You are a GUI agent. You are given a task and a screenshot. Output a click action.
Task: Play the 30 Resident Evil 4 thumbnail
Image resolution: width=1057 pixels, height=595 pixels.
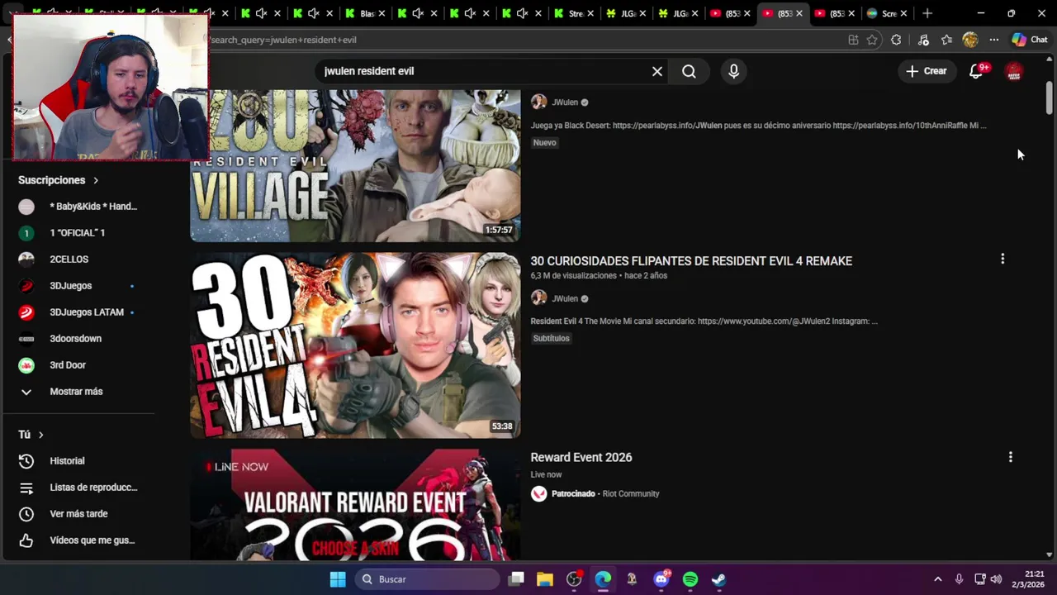[x=355, y=345]
